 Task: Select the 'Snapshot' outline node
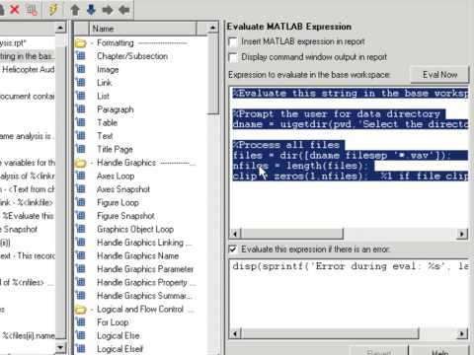20,230
